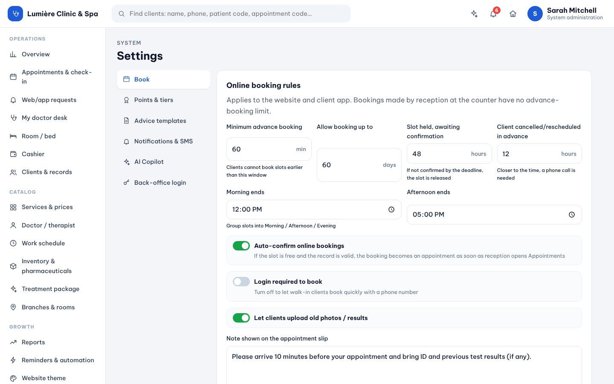Click the Slot held awaiting confirmation hours field
The width and height of the screenshot is (614, 384).
(449, 154)
